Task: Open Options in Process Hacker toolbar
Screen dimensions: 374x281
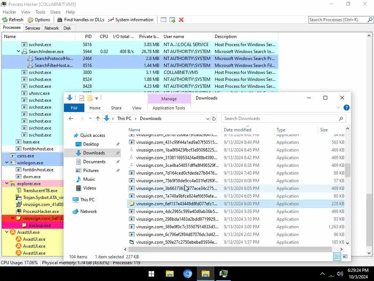Action: coord(39,20)
